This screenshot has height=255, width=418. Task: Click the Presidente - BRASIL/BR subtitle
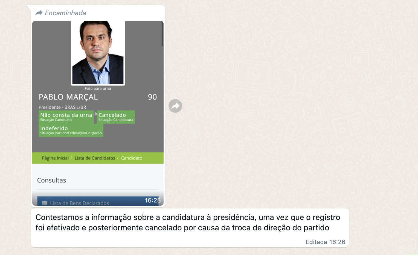tap(62, 107)
